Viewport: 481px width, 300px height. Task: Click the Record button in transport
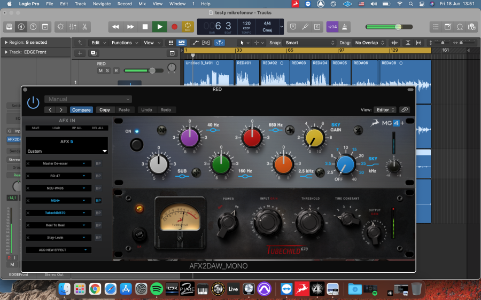click(174, 27)
